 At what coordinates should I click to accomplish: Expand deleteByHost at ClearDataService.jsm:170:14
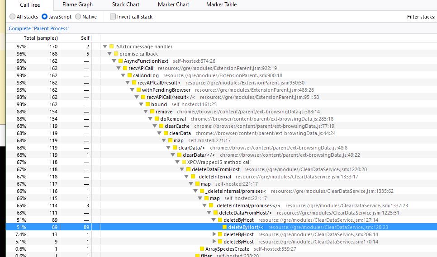pyautogui.click(x=214, y=242)
